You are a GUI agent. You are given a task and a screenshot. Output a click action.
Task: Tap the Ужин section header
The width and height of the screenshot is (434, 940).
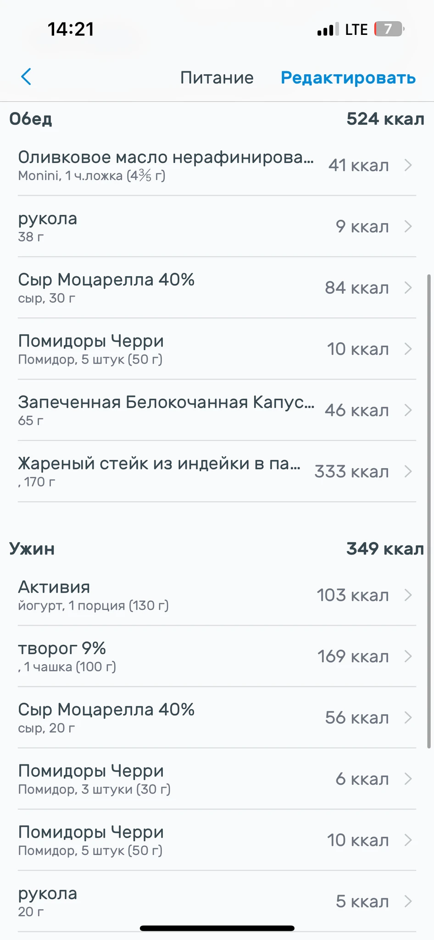point(32,548)
